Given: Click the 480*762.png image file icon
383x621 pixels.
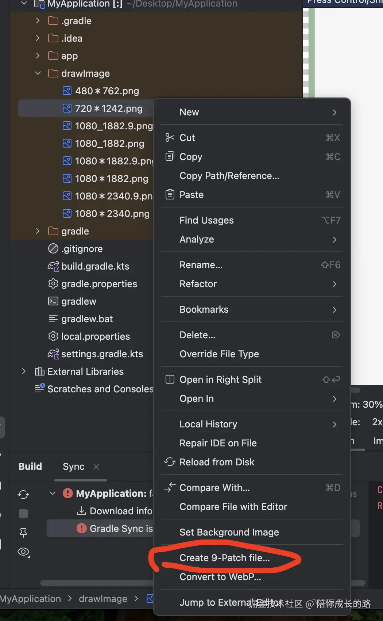Looking at the screenshot, I should coord(67,91).
